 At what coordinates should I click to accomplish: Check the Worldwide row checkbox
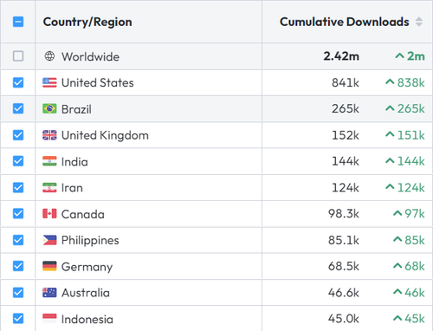[x=18, y=56]
